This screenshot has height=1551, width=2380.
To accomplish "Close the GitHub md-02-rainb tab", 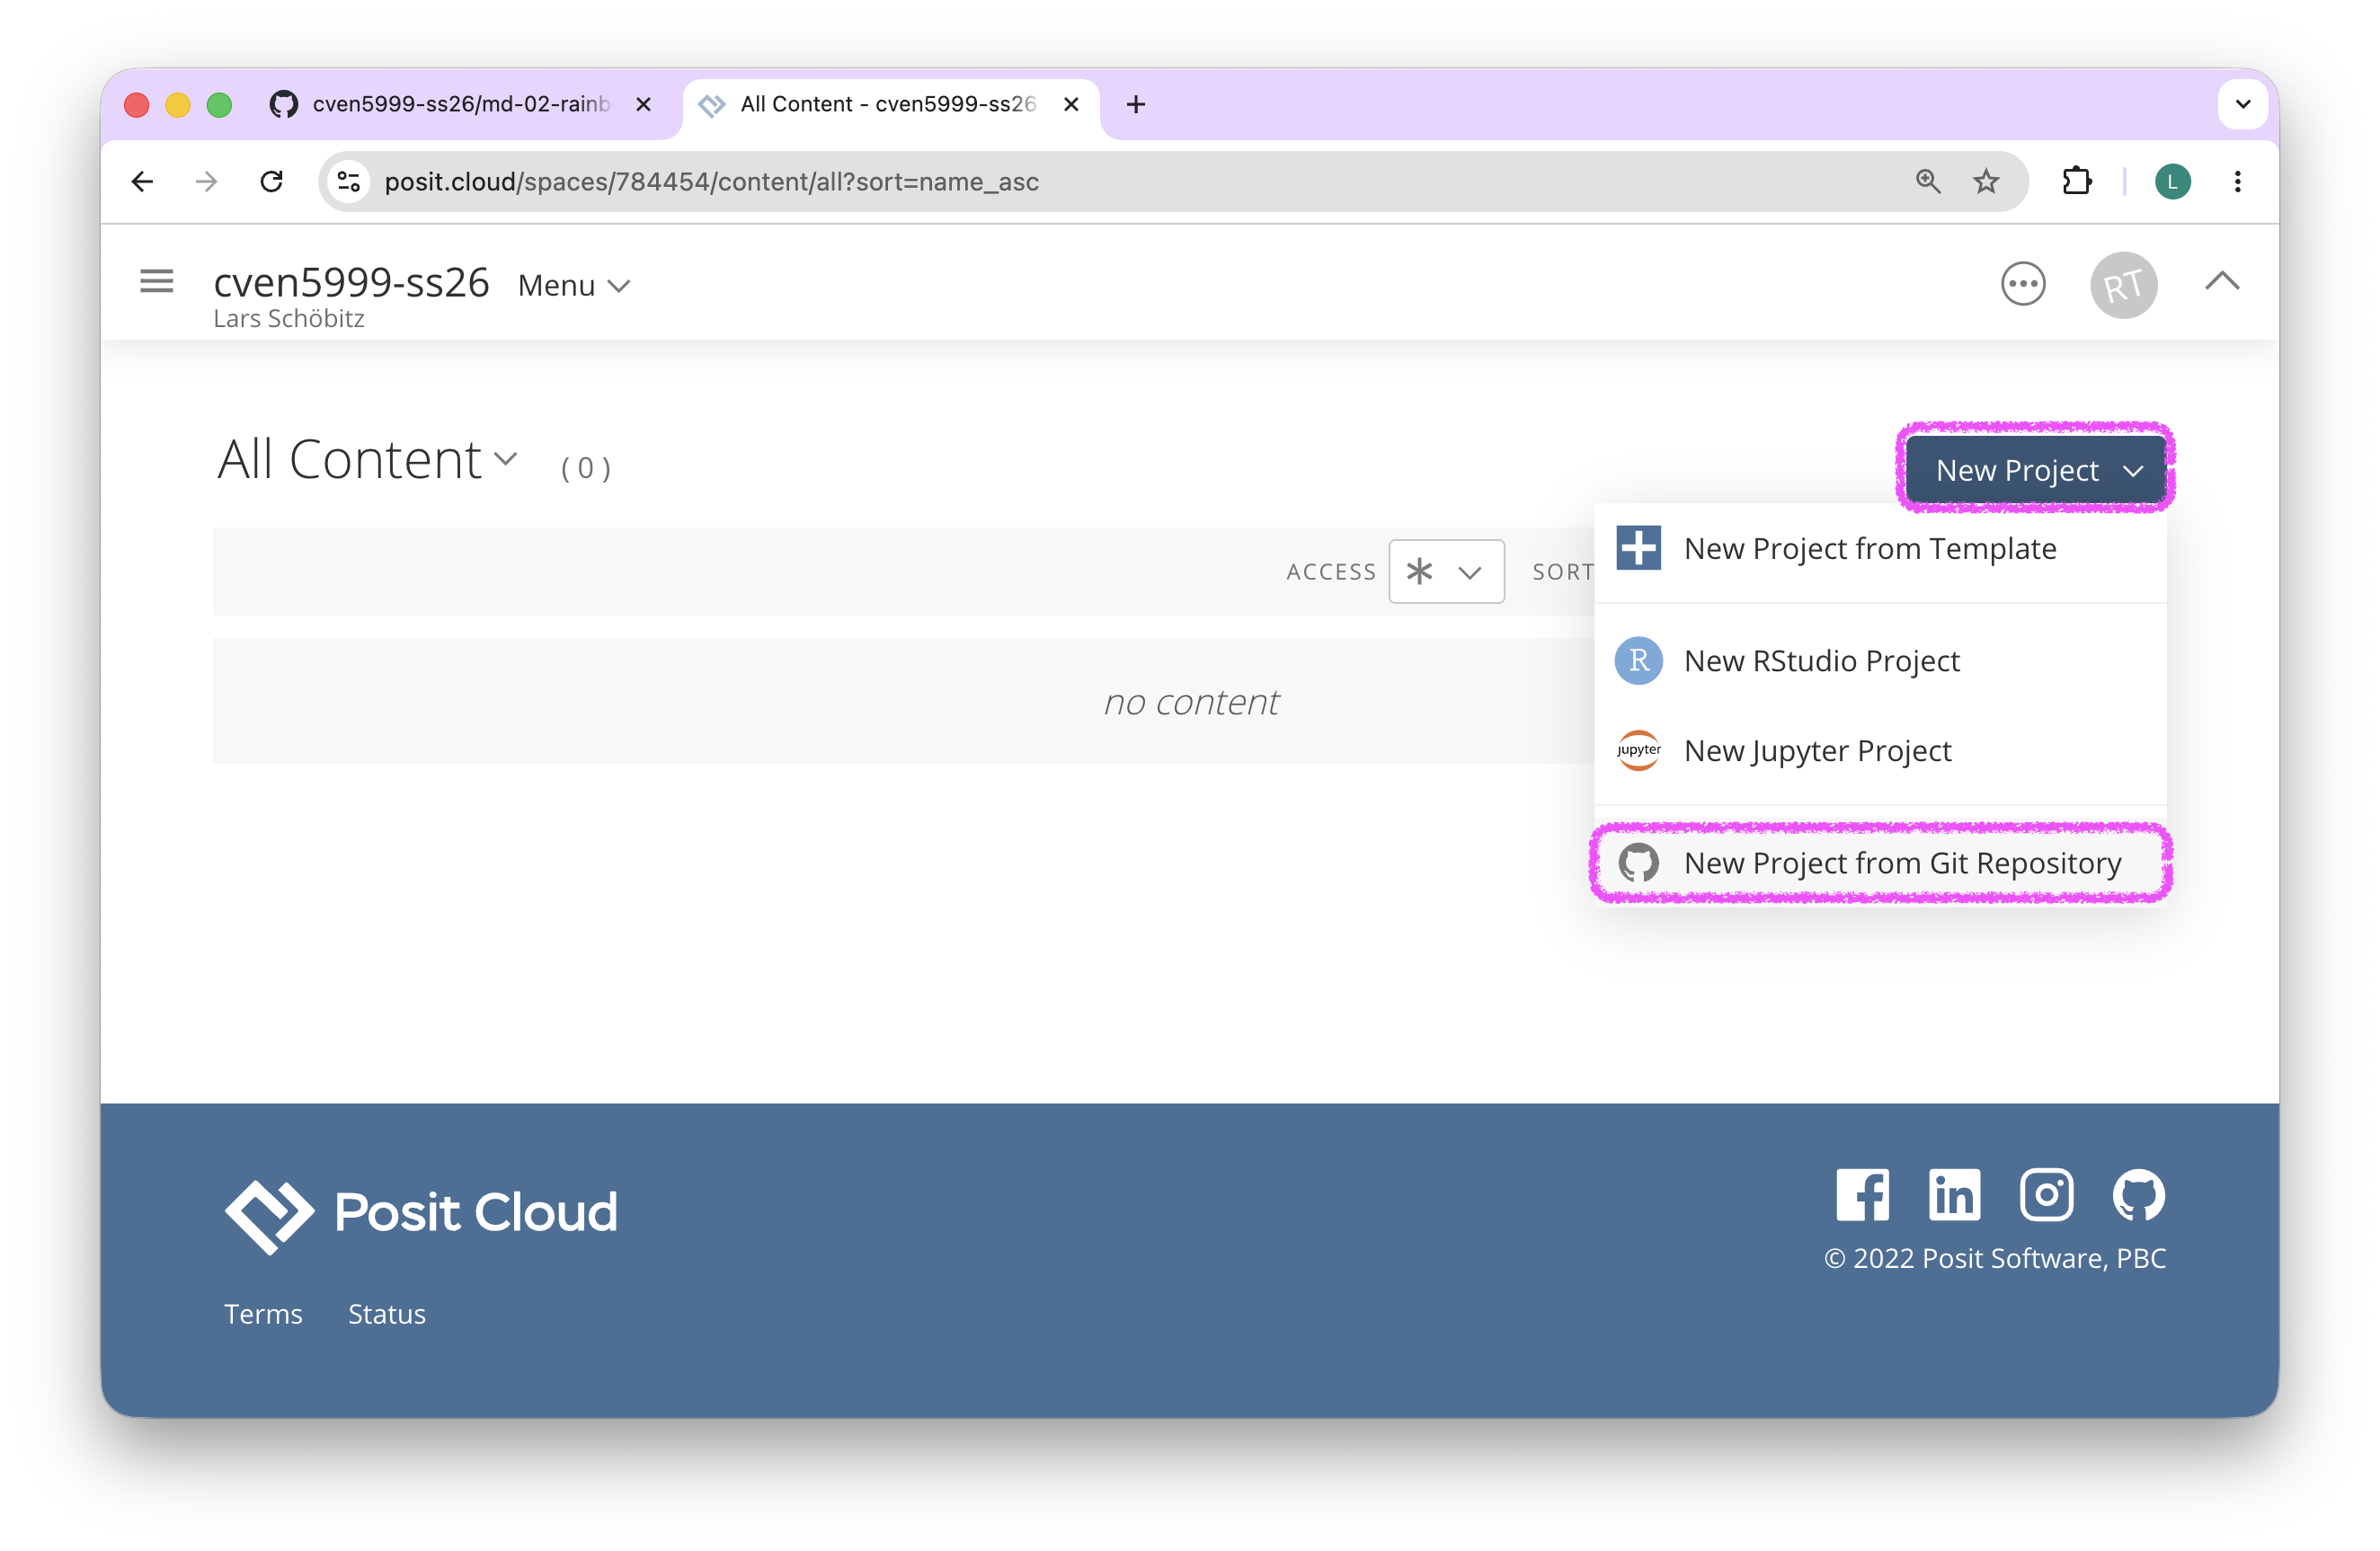I will click(643, 104).
